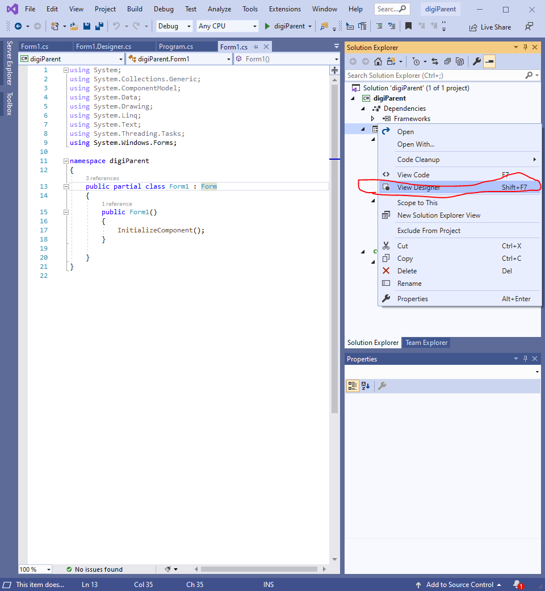This screenshot has height=591, width=545.
Task: Click the Show All Files icon
Action: click(460, 61)
